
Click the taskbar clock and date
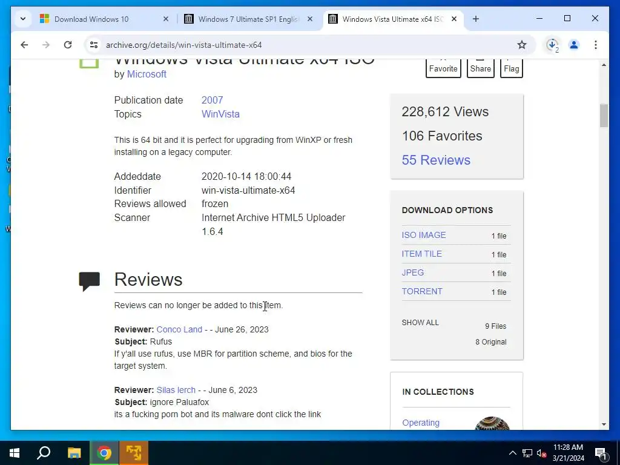point(568,453)
